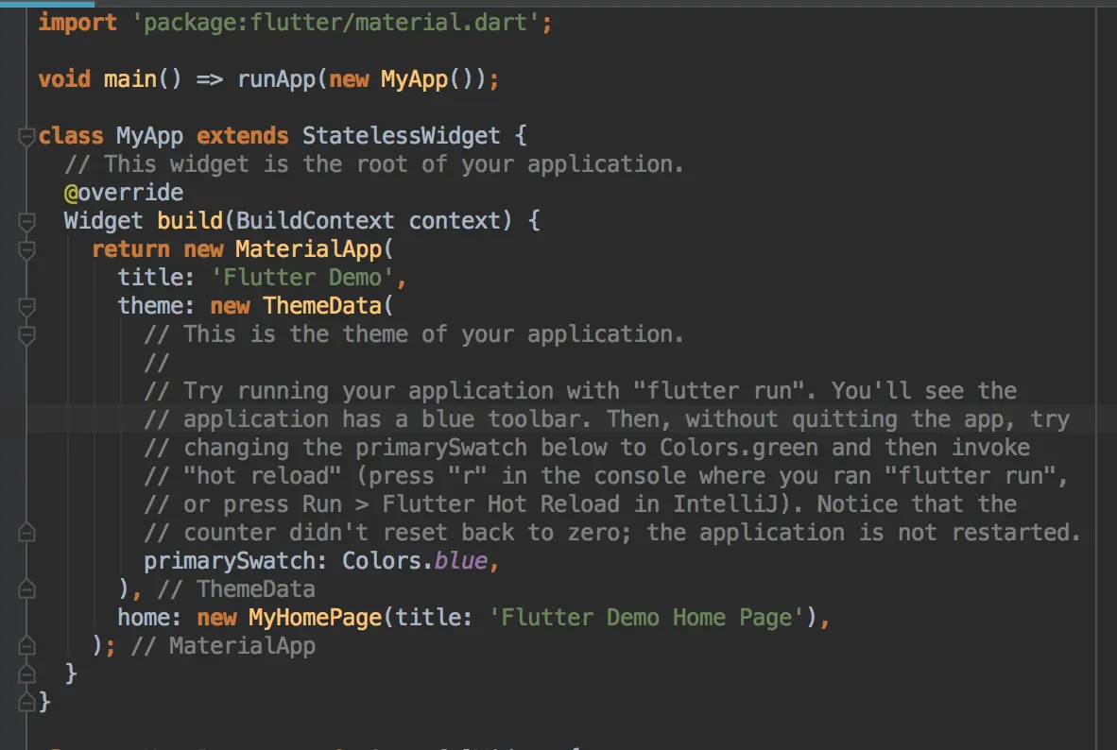Click the '@override' annotation
The image size is (1117, 750).
tap(123, 193)
